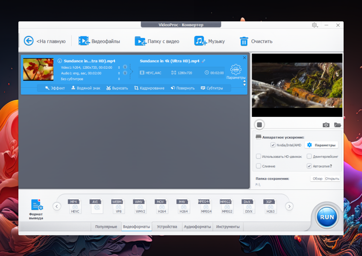Viewport: 362px width, 256px height.
Task: Click the F:\ save folder path
Action: point(258,185)
